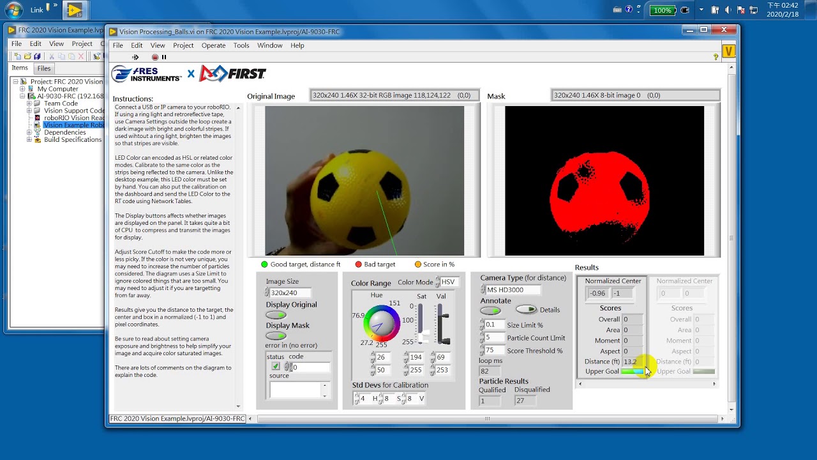Screen dimensions: 817x460
Task: Open the Operate menu
Action: pos(213,45)
